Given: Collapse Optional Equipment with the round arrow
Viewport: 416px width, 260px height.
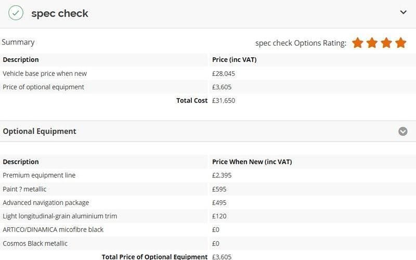Looking at the screenshot, I should pyautogui.click(x=403, y=131).
